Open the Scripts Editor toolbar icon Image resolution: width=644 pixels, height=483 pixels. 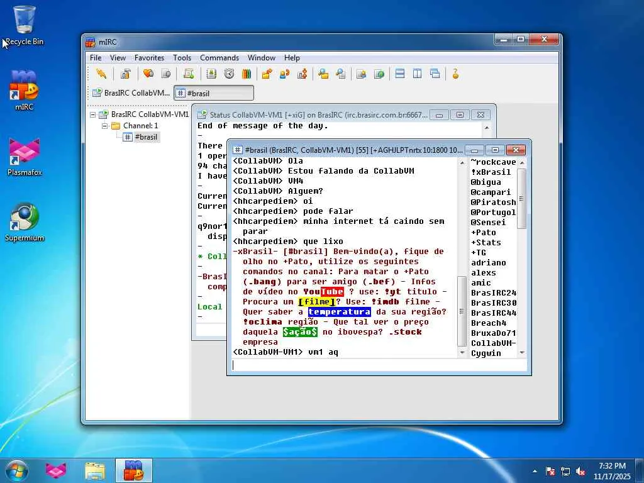tap(189, 74)
